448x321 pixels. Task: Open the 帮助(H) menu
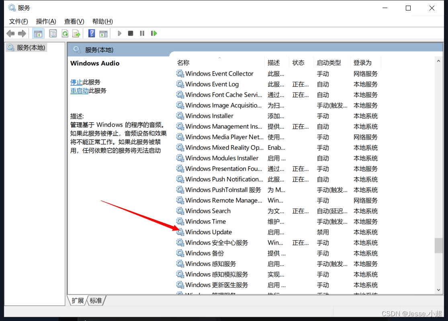tap(102, 21)
